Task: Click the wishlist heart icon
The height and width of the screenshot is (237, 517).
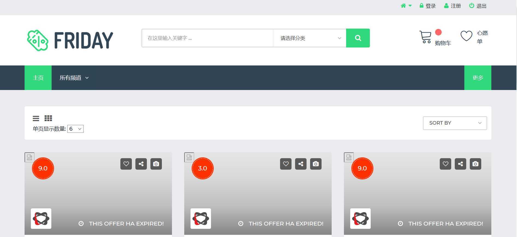Action: (x=466, y=36)
